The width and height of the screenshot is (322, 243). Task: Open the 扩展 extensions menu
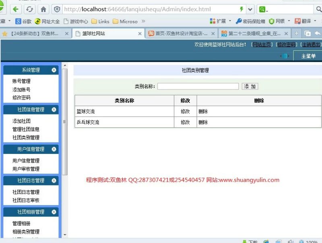tap(218, 21)
